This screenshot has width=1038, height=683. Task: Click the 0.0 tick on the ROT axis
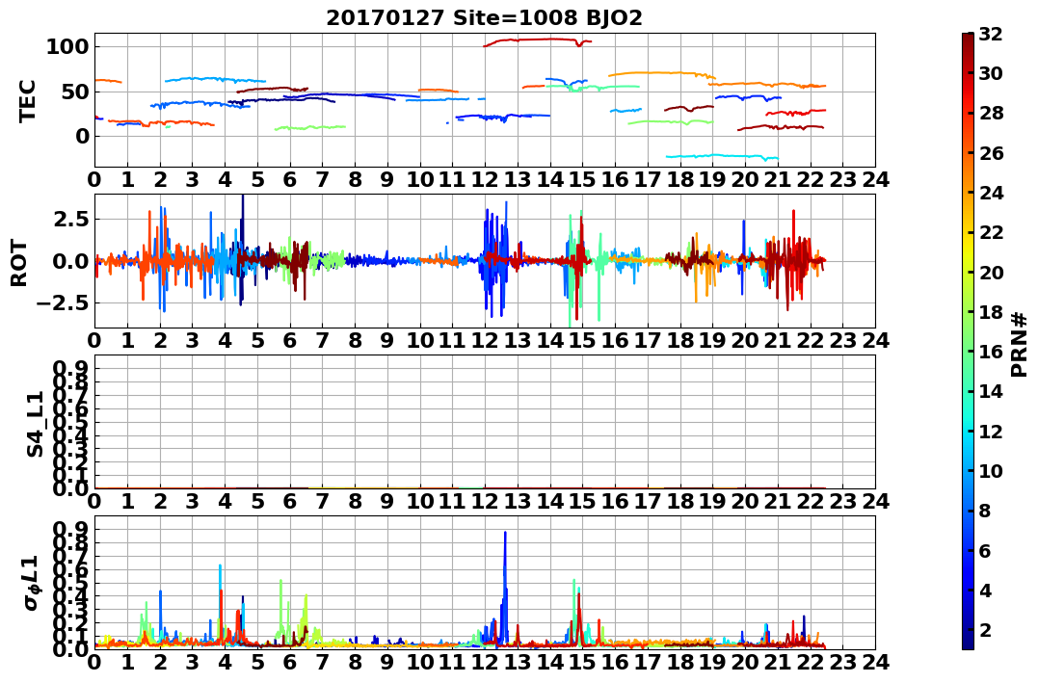point(70,261)
